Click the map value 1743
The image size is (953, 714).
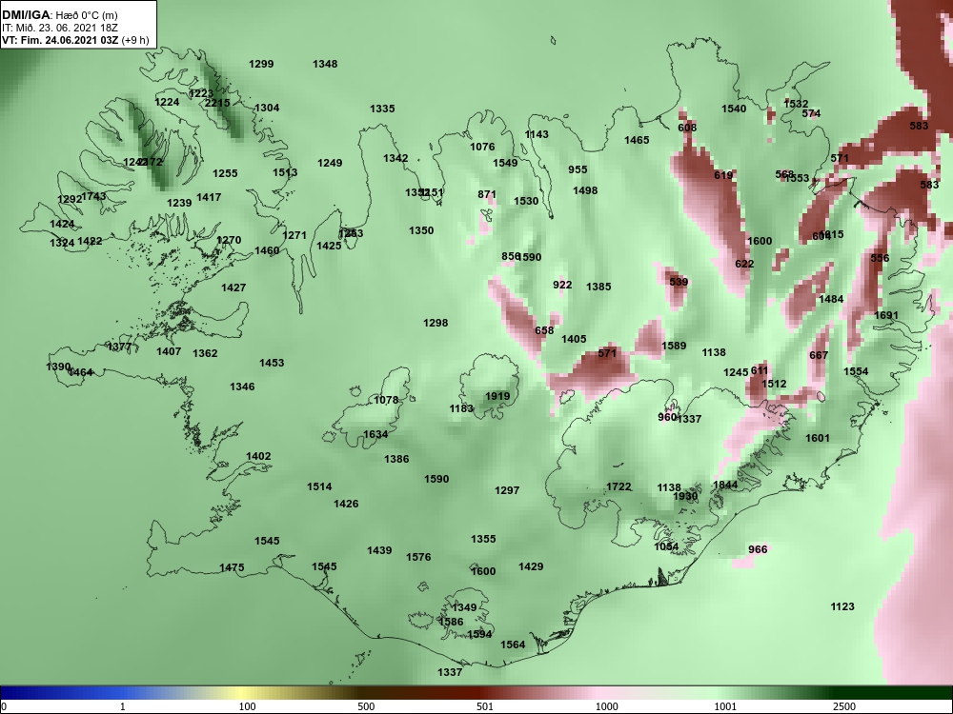coord(93,196)
